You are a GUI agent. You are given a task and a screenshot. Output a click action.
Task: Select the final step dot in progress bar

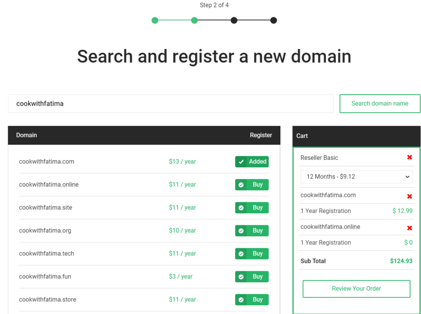pyautogui.click(x=273, y=20)
